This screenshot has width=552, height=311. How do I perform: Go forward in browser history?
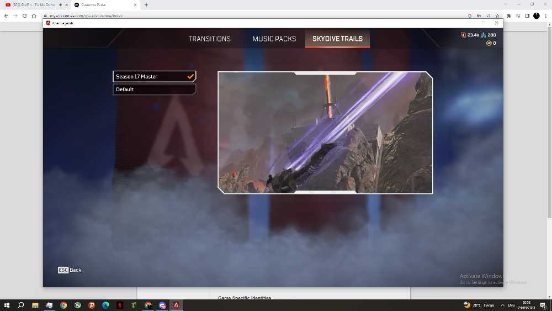pos(15,16)
